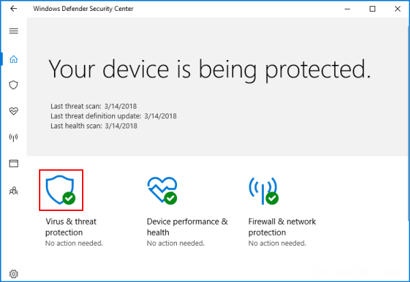Click the large heart health tile icon
This screenshot has width=410, height=282.
[162, 191]
